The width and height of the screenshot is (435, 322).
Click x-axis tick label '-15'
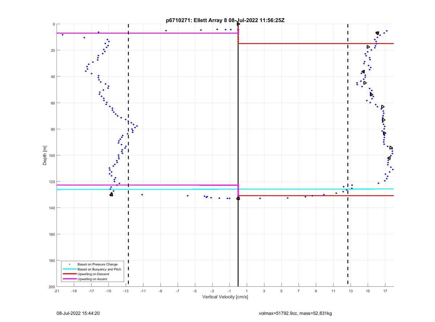tap(108, 291)
